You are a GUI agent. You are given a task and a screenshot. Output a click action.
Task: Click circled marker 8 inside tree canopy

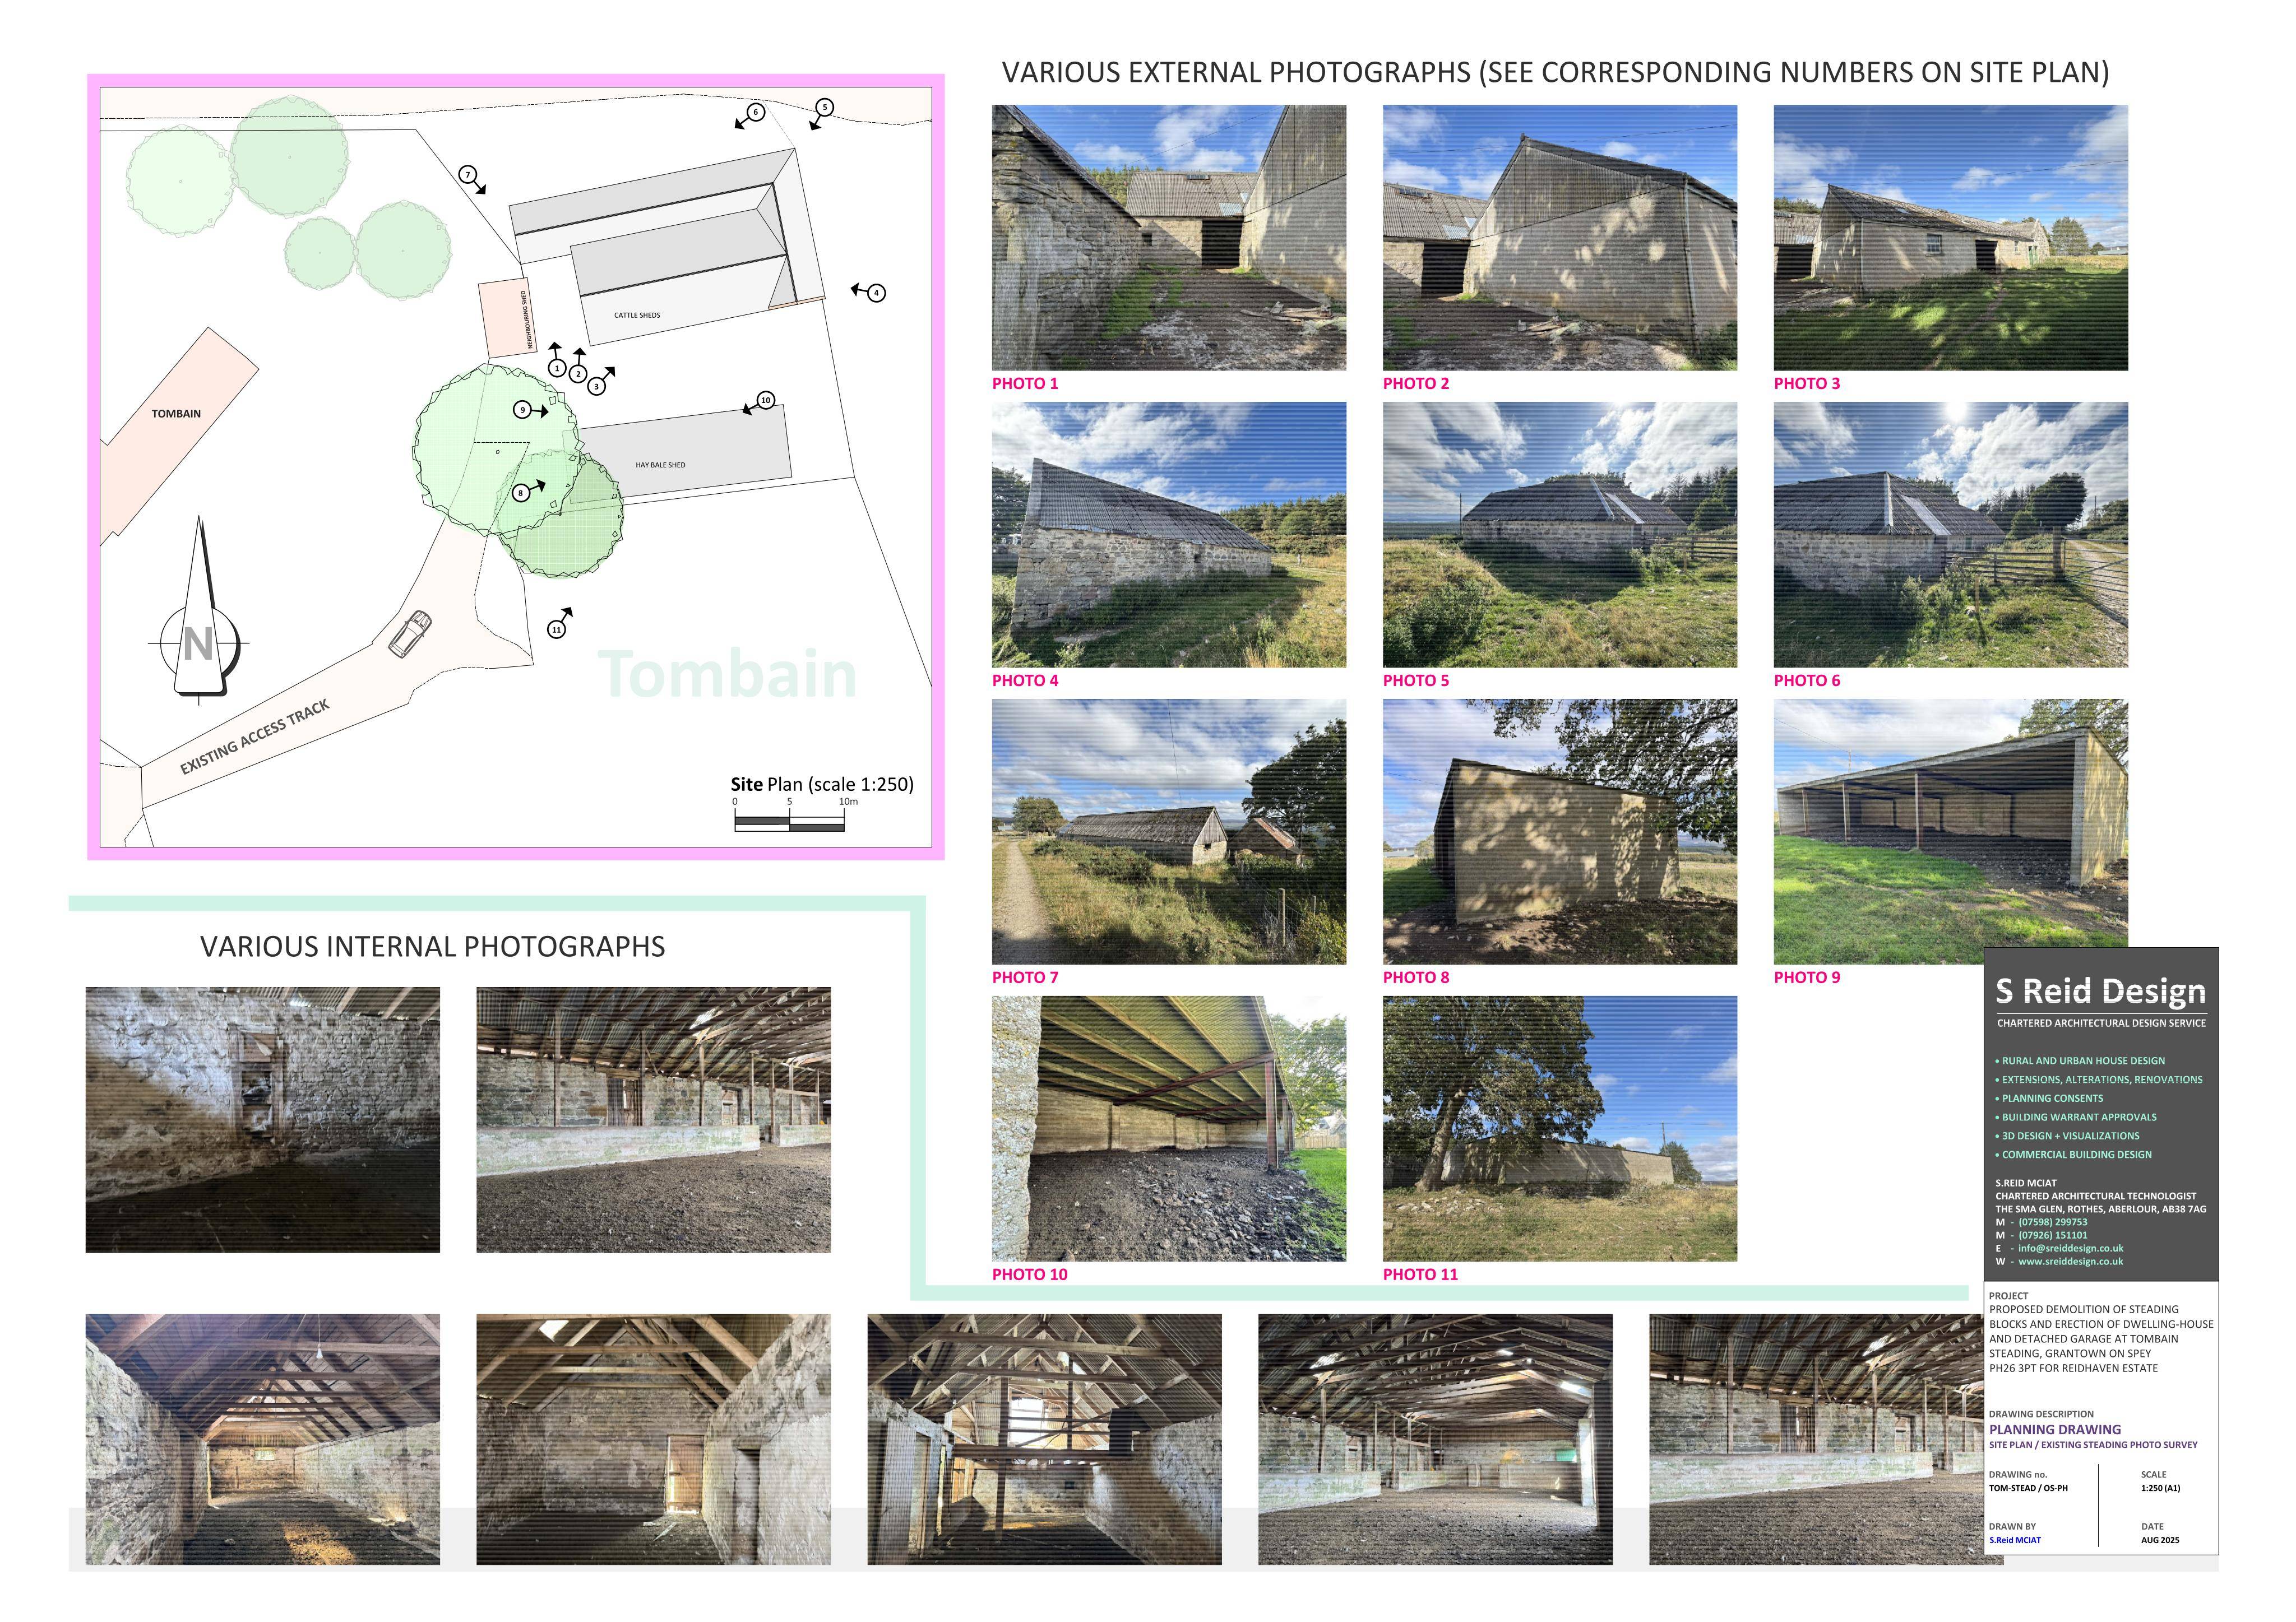[520, 493]
